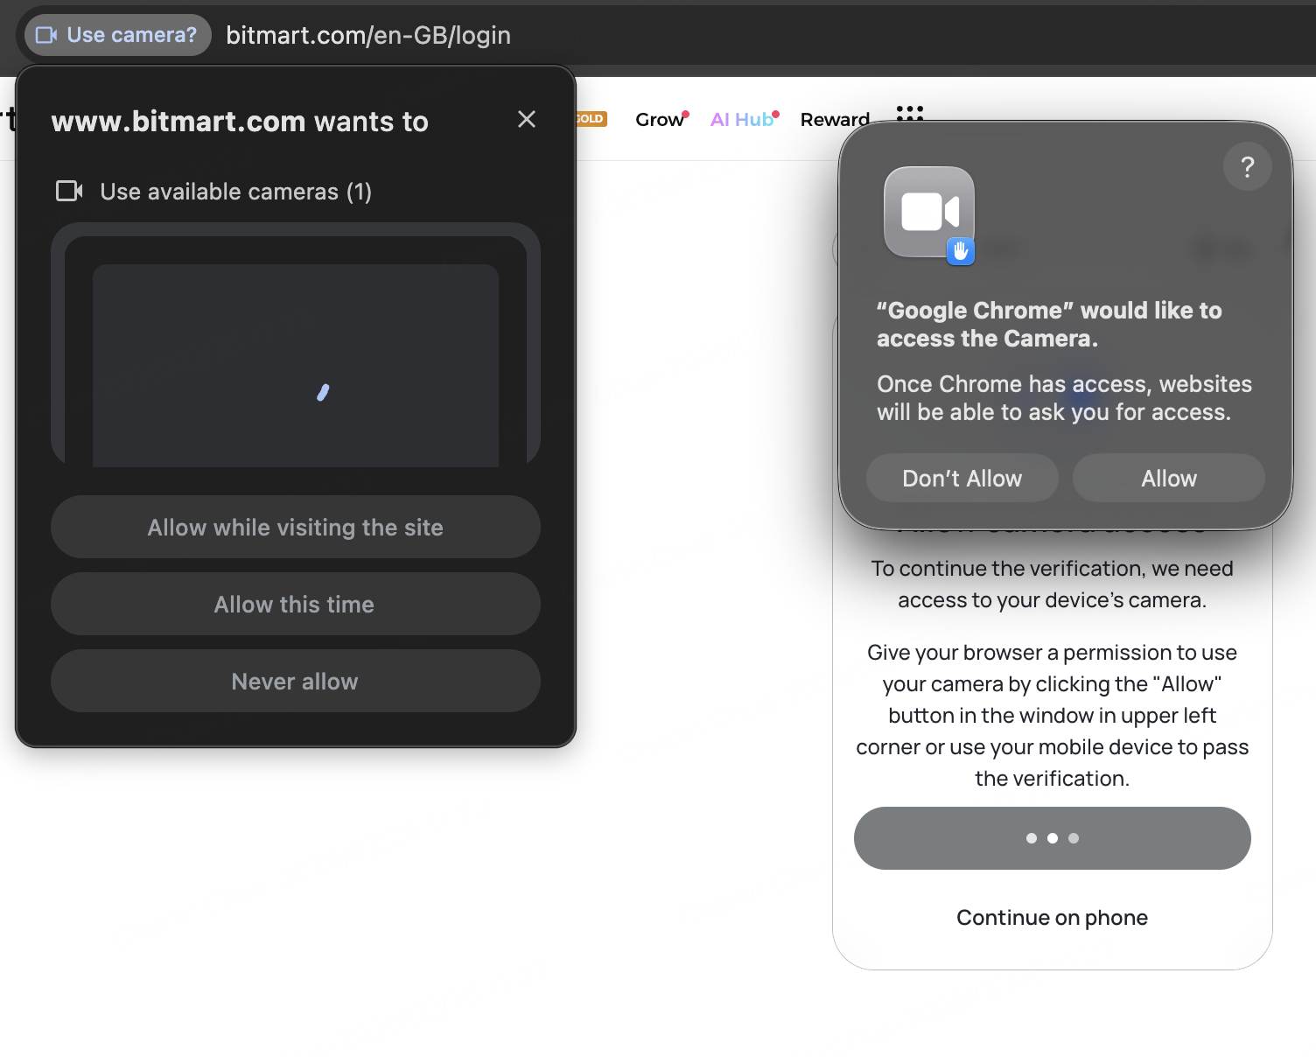Click the gray loading button with three dots

[x=1052, y=838]
